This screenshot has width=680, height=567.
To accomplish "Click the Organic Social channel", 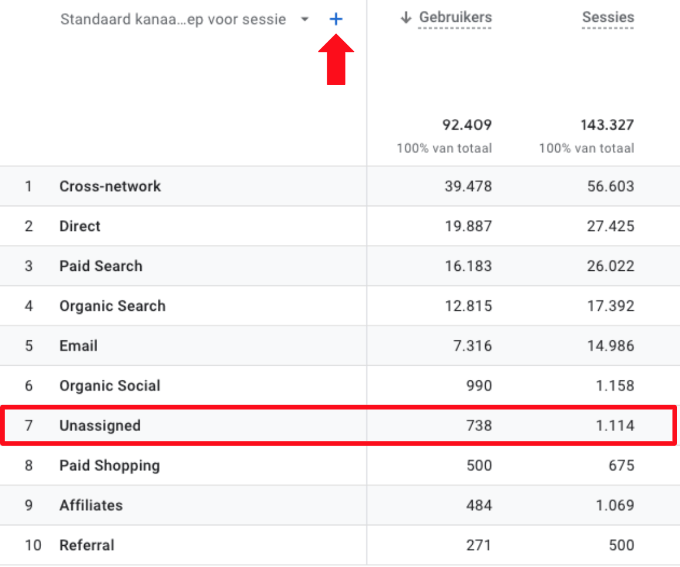I will (110, 386).
